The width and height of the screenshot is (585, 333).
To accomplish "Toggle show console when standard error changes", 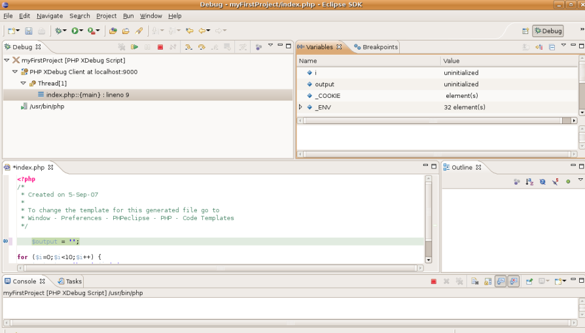I will tap(514, 281).
